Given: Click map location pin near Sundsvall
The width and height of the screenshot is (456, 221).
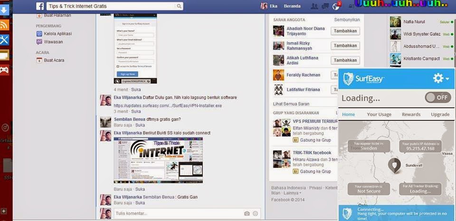Looking at the screenshot, I should (x=394, y=165).
